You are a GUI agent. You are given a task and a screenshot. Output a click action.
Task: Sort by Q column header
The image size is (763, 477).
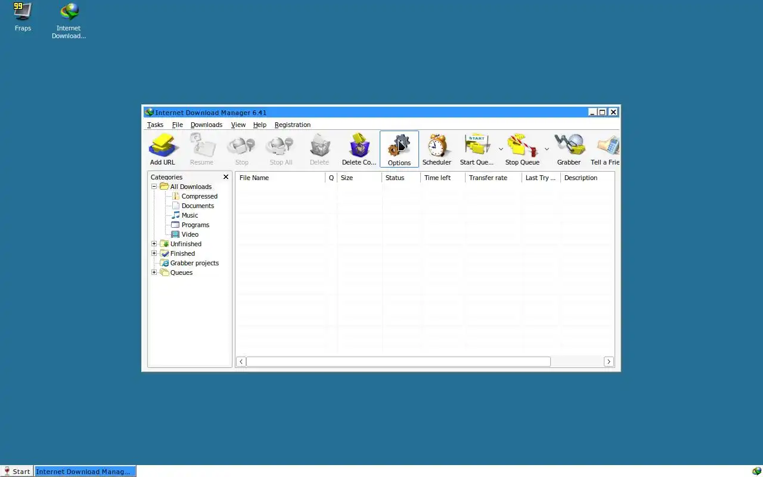(331, 178)
